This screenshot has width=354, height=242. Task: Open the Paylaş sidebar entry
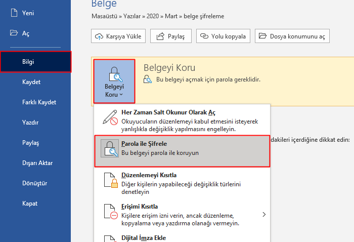point(30,143)
